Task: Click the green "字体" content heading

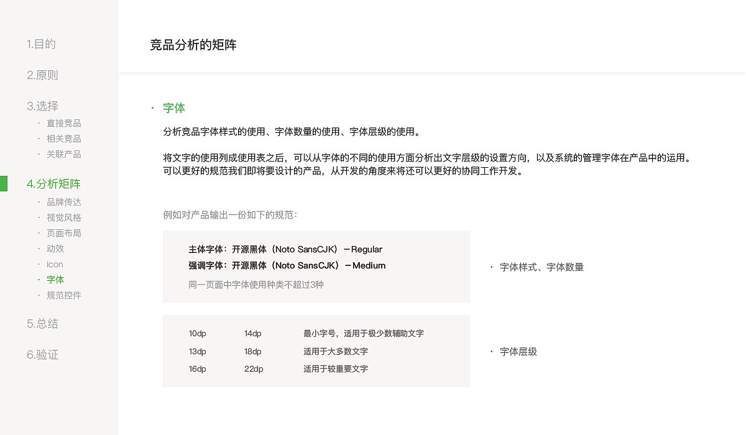Action: (x=174, y=108)
